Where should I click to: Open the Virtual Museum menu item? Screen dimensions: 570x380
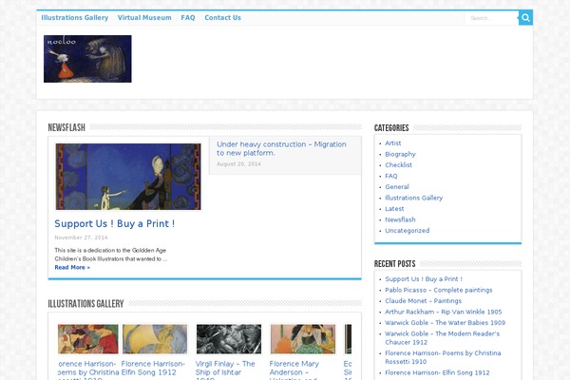(144, 17)
